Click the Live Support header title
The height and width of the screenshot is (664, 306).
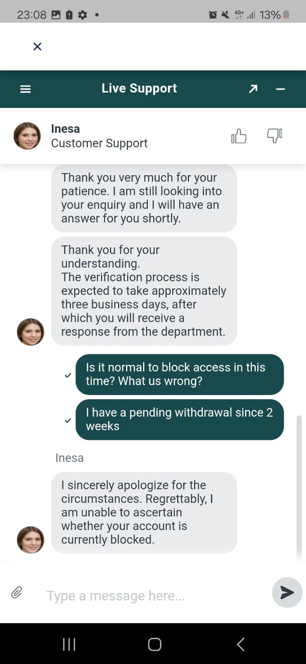pos(139,88)
